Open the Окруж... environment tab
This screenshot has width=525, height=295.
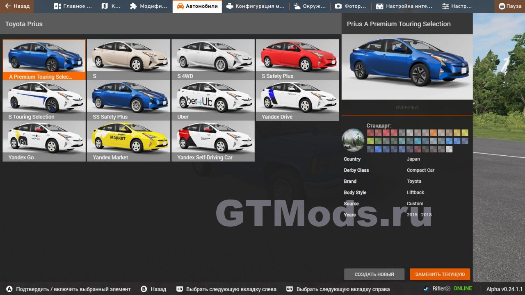pos(310,6)
